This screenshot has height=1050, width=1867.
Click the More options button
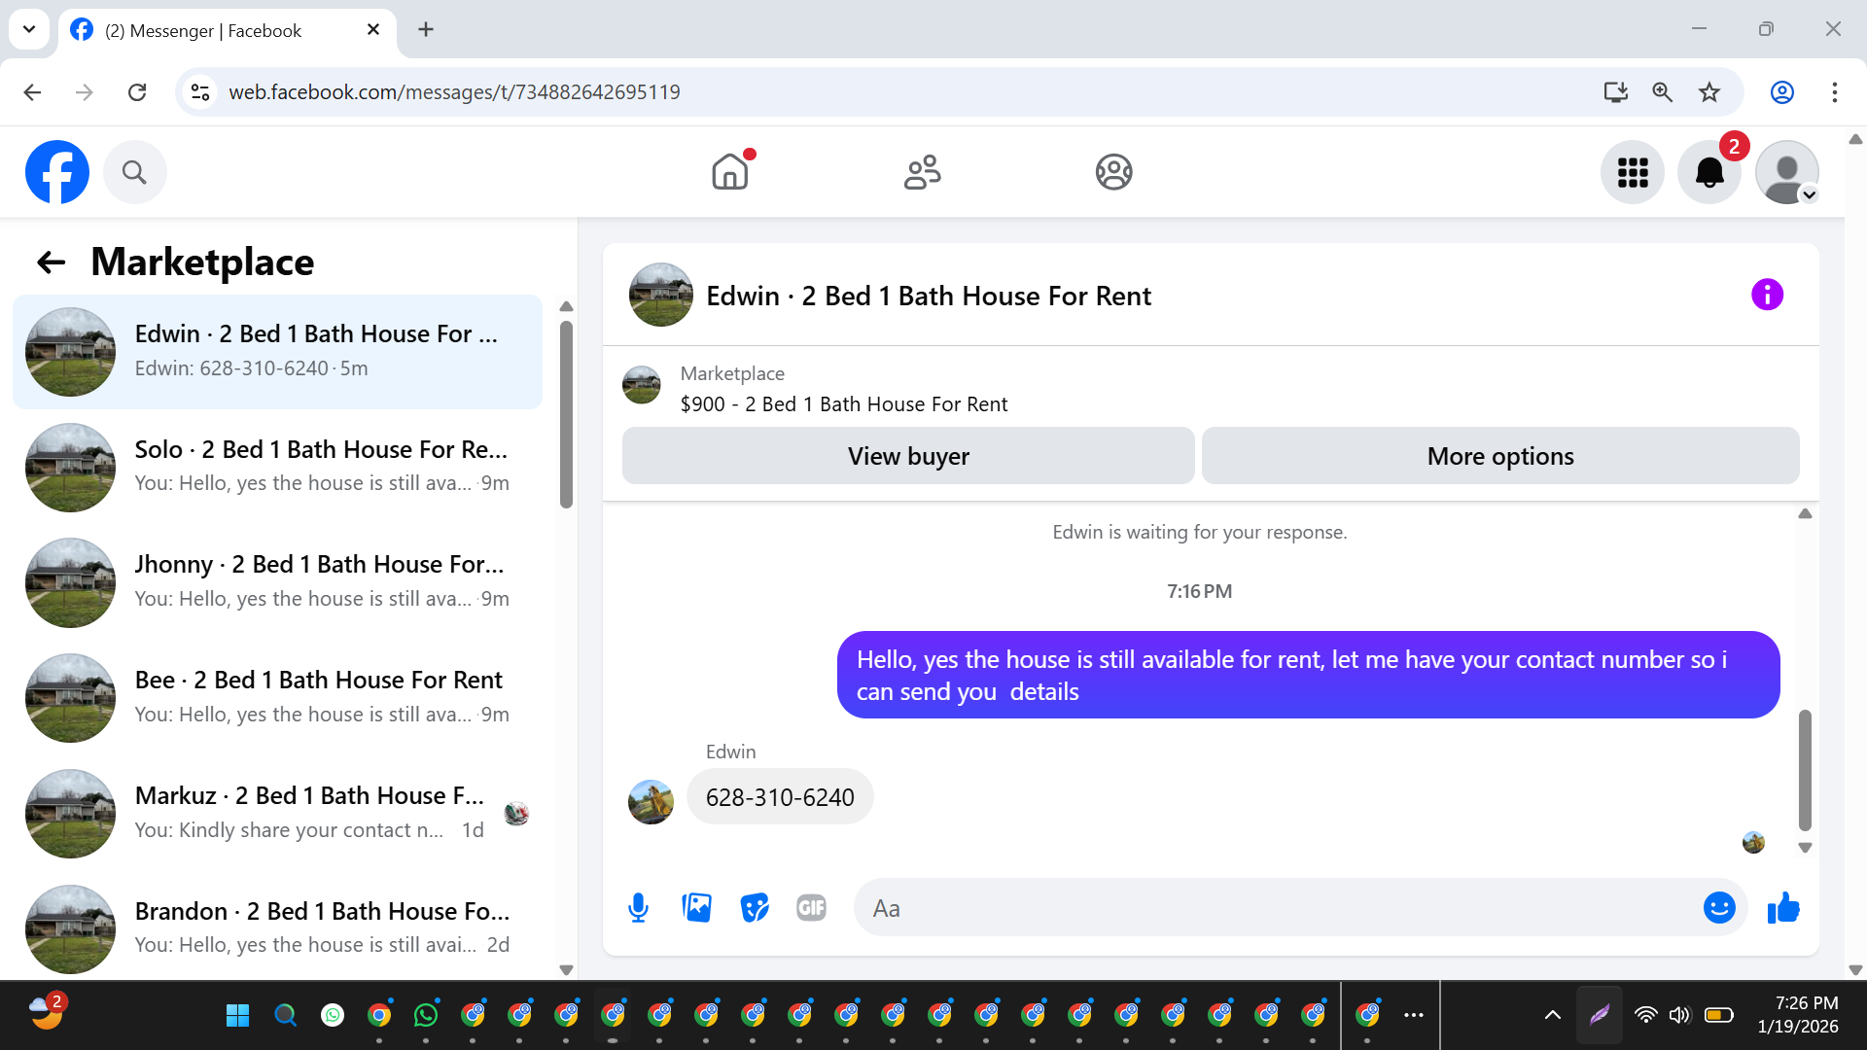1499,456
